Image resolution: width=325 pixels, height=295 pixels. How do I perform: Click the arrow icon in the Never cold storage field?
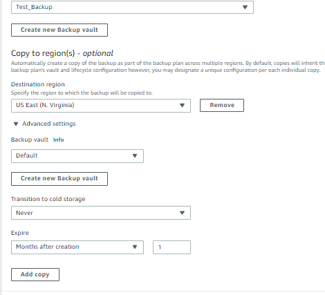click(x=182, y=213)
